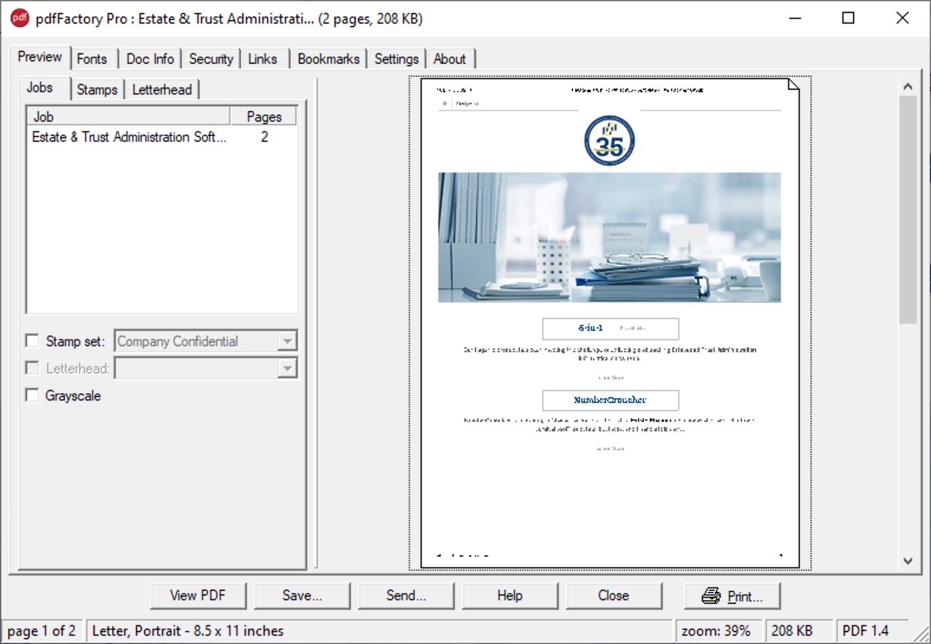Click the scroll down arrow in preview

(x=908, y=561)
